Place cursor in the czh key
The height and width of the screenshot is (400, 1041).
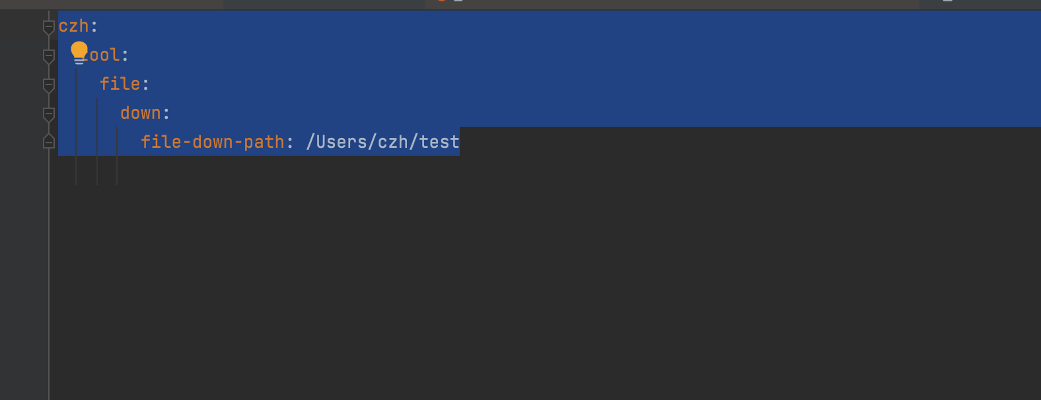73,26
